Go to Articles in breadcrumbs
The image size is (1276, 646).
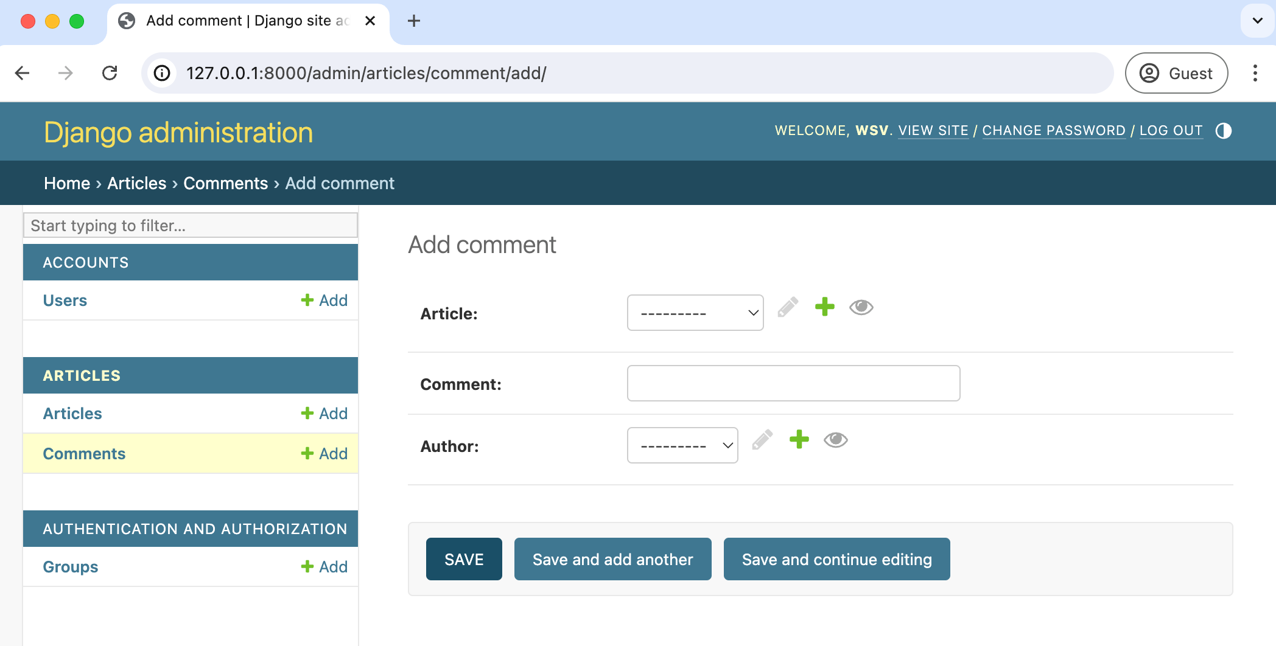[x=137, y=183]
